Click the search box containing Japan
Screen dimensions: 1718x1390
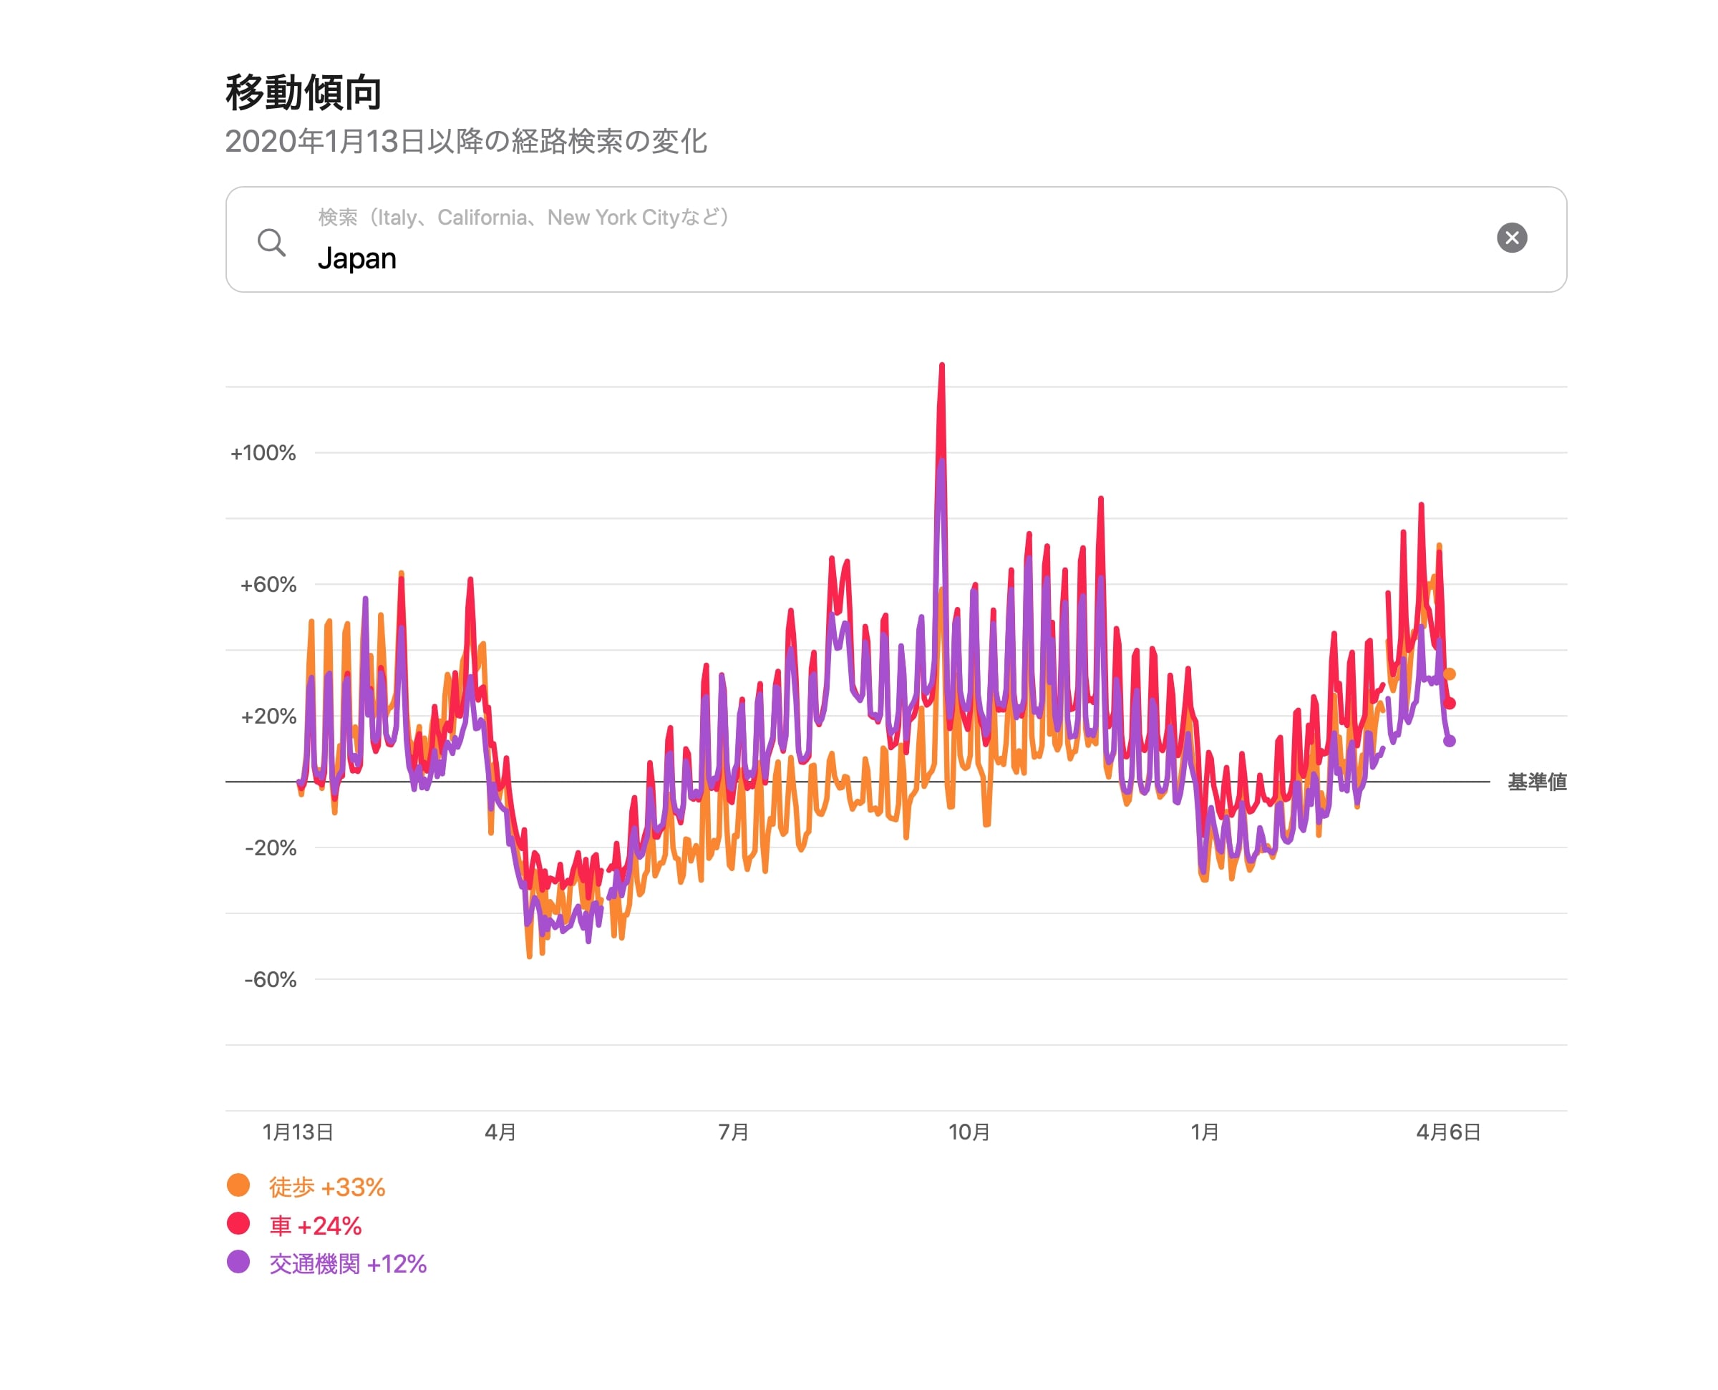tap(896, 239)
